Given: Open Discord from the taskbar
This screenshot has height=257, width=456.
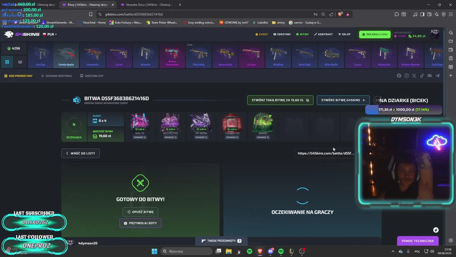Looking at the screenshot, I should pyautogui.click(x=270, y=251).
